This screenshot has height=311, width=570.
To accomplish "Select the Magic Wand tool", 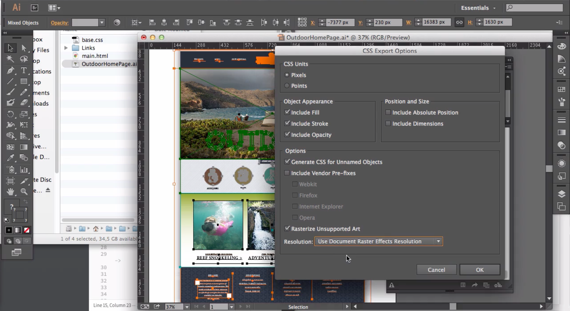I will (10, 59).
